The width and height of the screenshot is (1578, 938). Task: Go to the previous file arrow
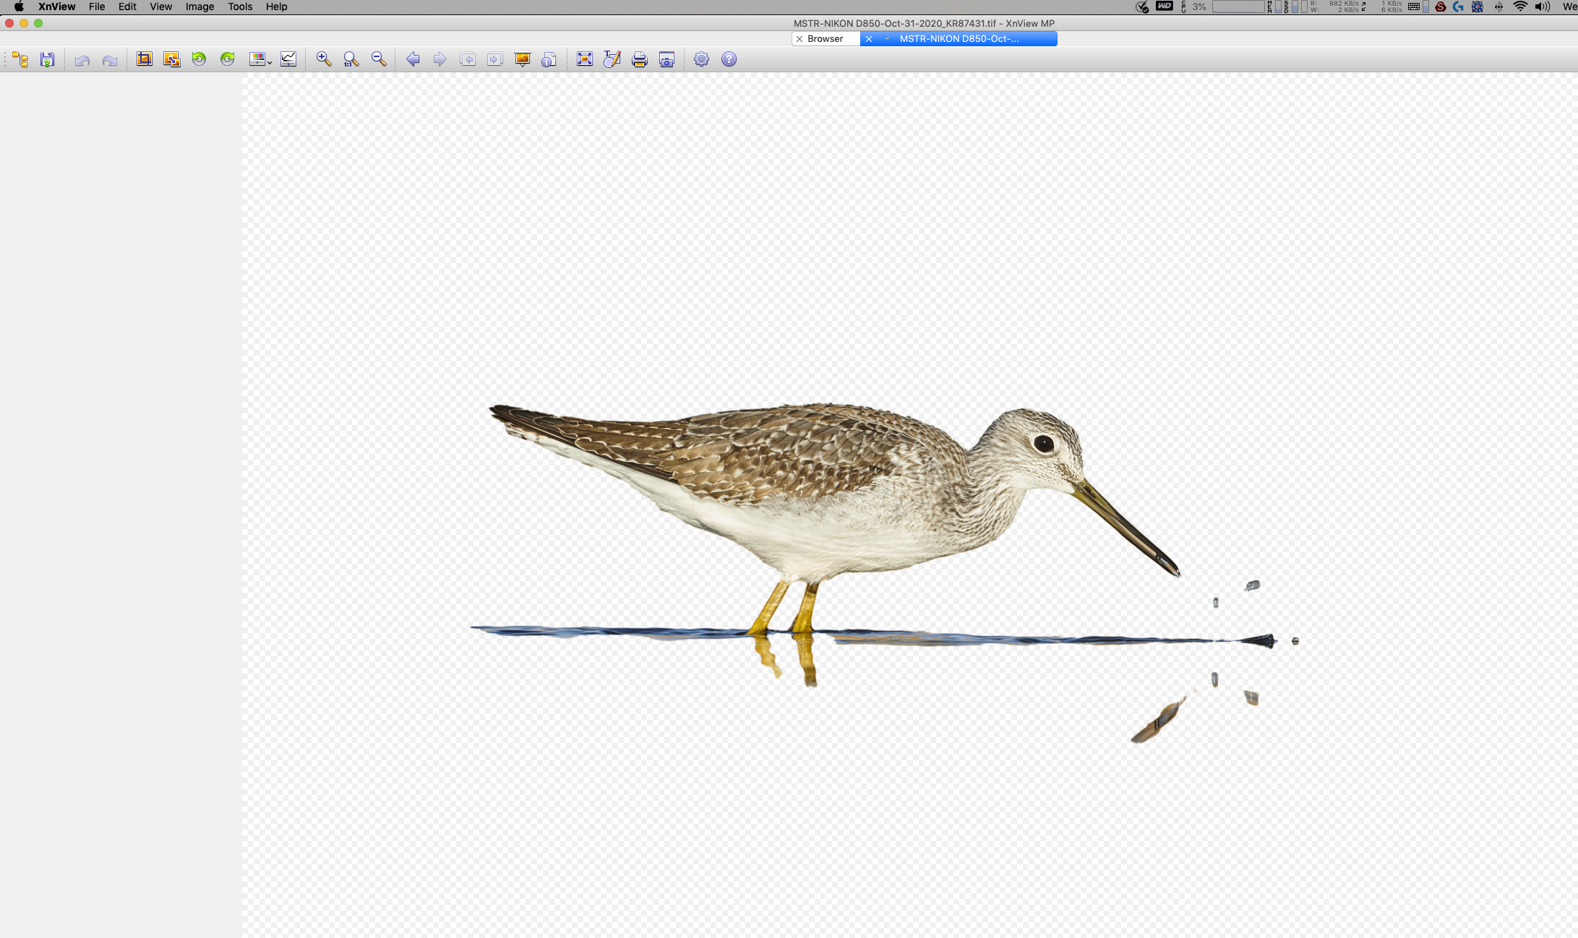[413, 60]
